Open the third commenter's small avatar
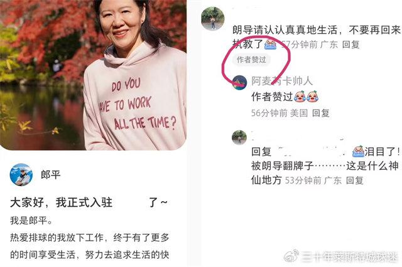Image resolution: width=402 pixels, height=267 pixels. coord(239,137)
